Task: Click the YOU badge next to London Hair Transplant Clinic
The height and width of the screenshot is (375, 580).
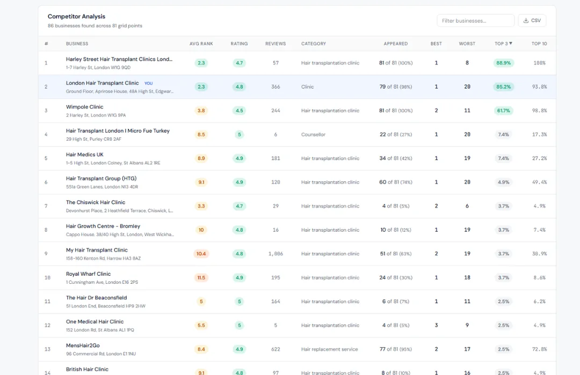Action: (148, 84)
